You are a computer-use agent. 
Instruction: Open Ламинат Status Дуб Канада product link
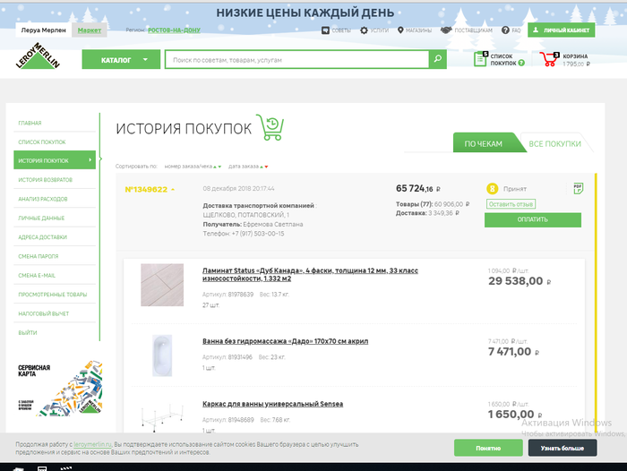[310, 274]
